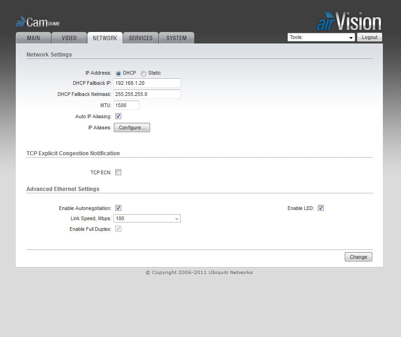The width and height of the screenshot is (401, 337).
Task: Select the Network tab
Action: tap(105, 38)
